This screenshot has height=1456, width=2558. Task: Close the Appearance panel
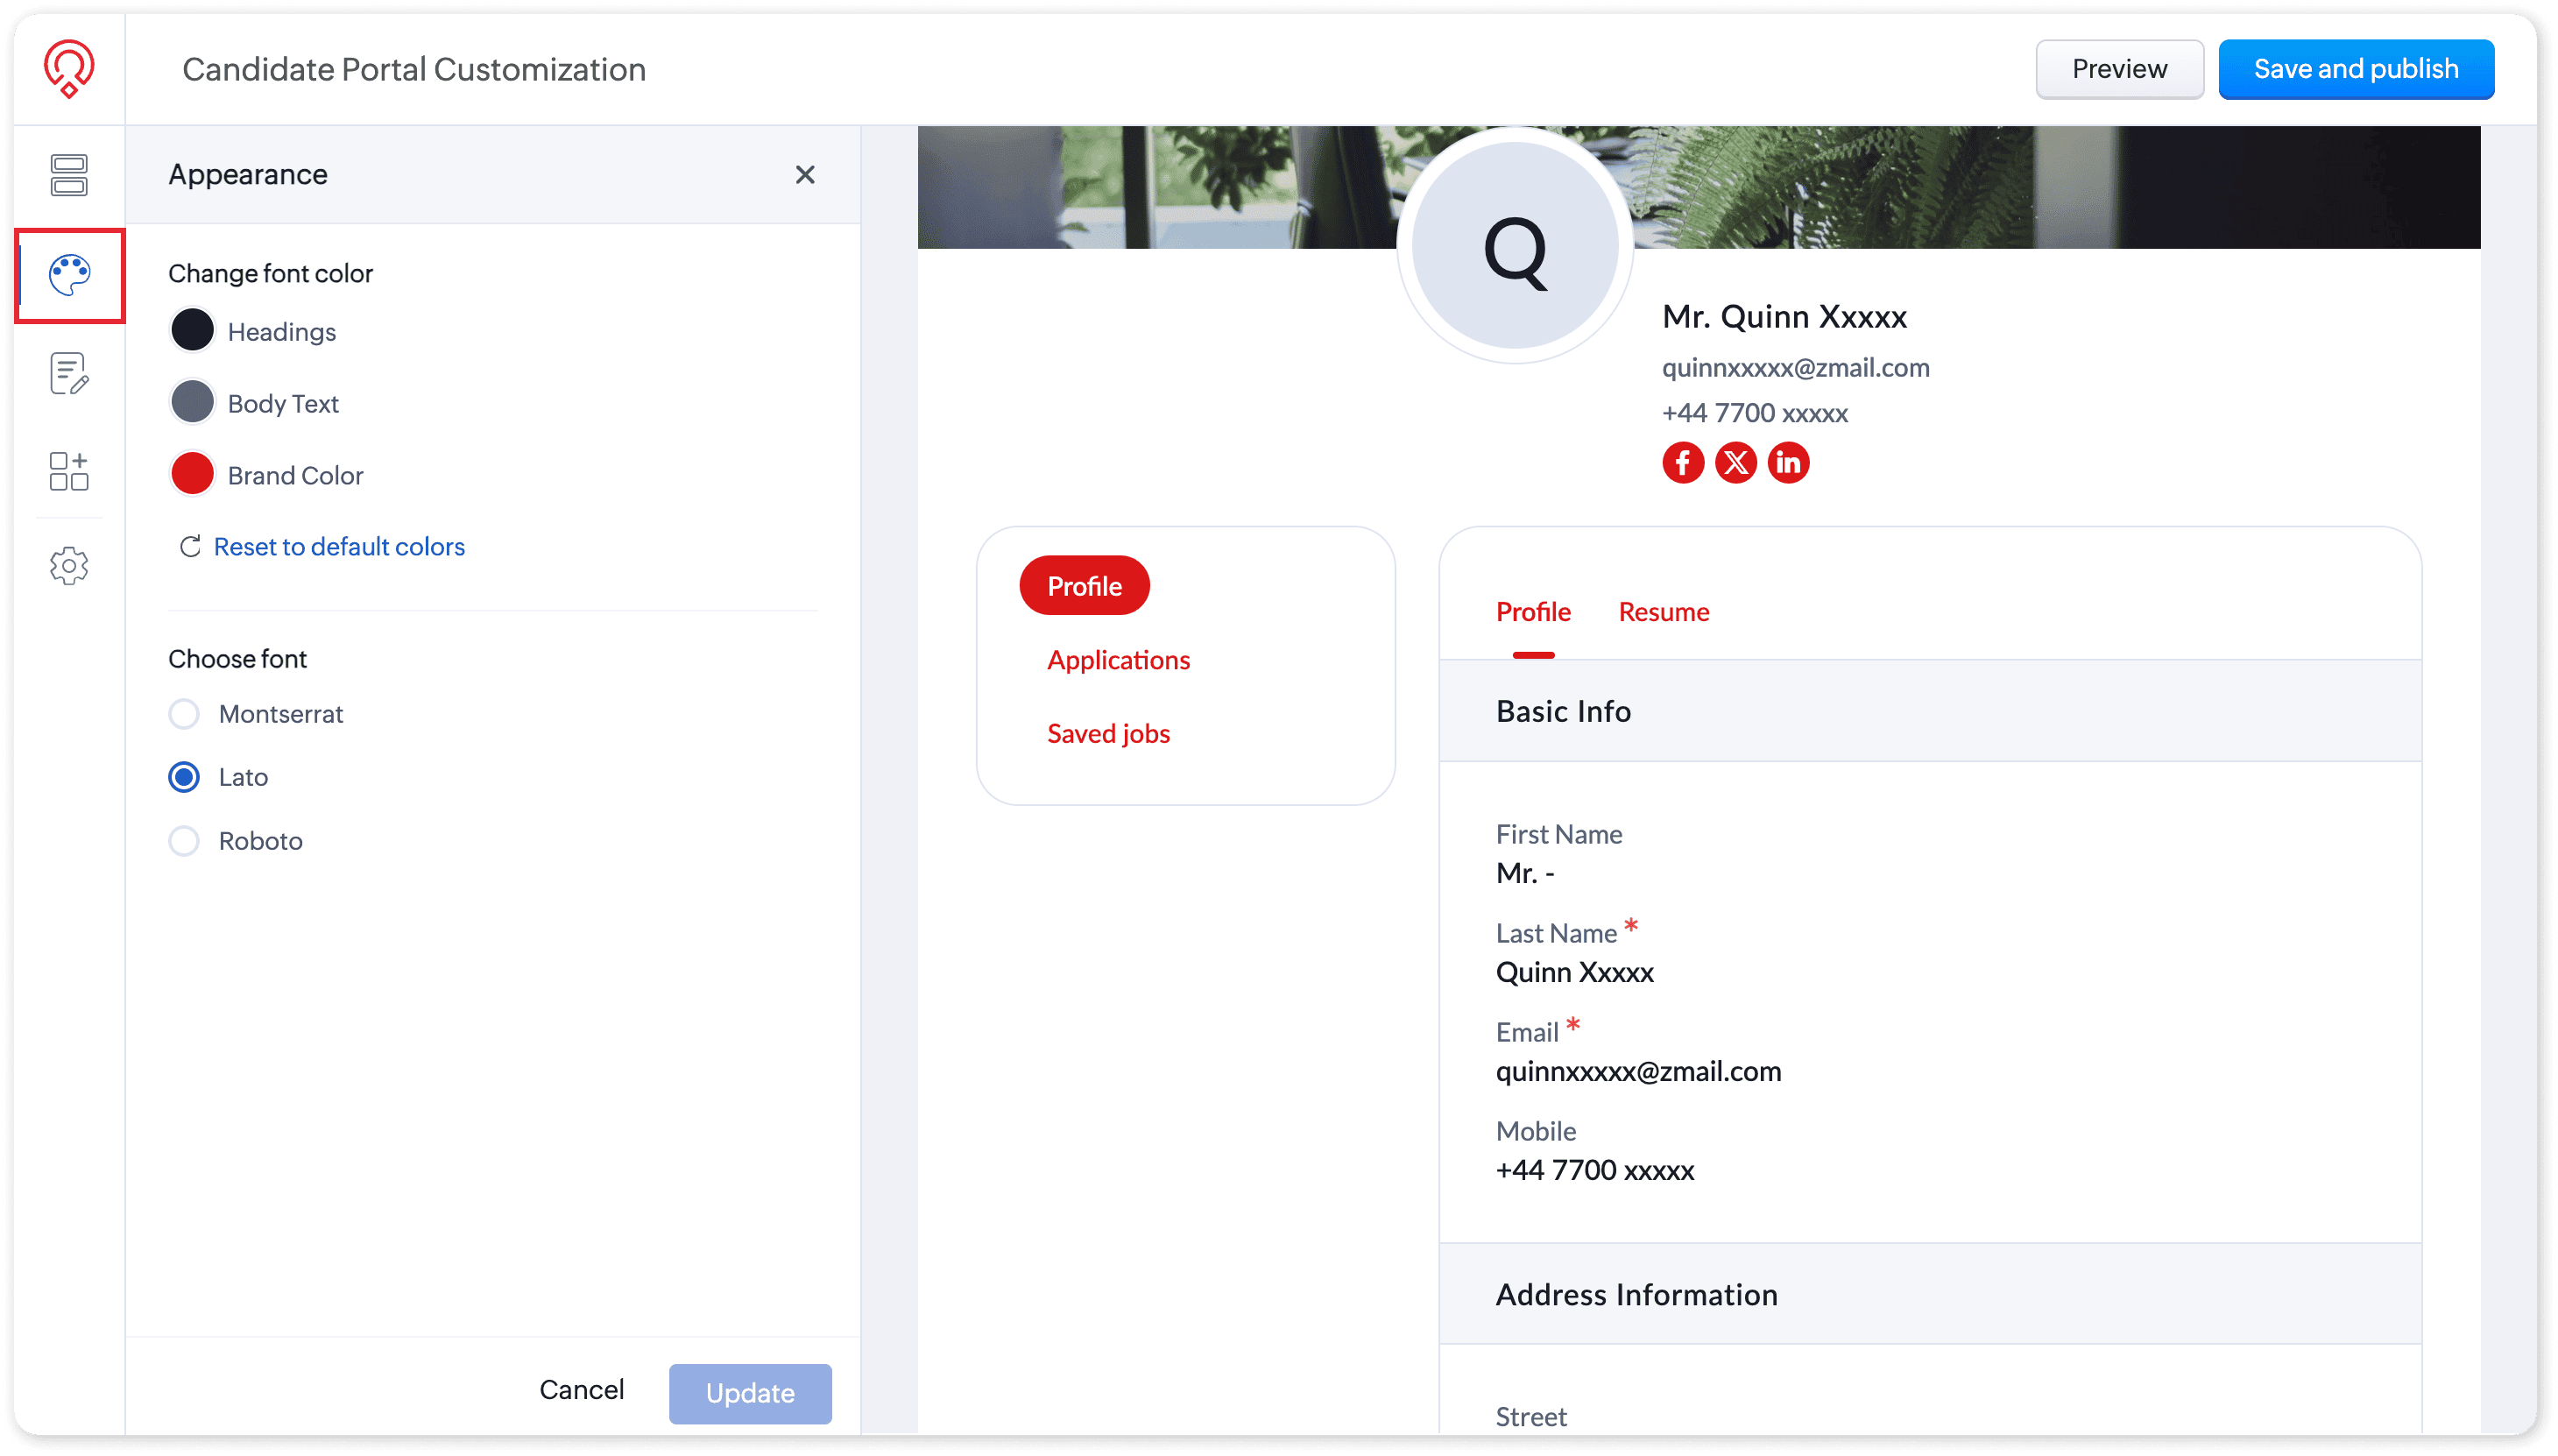tap(805, 175)
